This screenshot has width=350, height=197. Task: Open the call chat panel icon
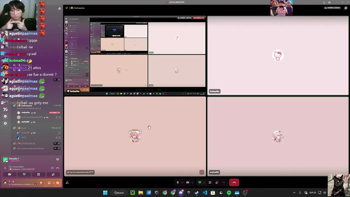346,8
